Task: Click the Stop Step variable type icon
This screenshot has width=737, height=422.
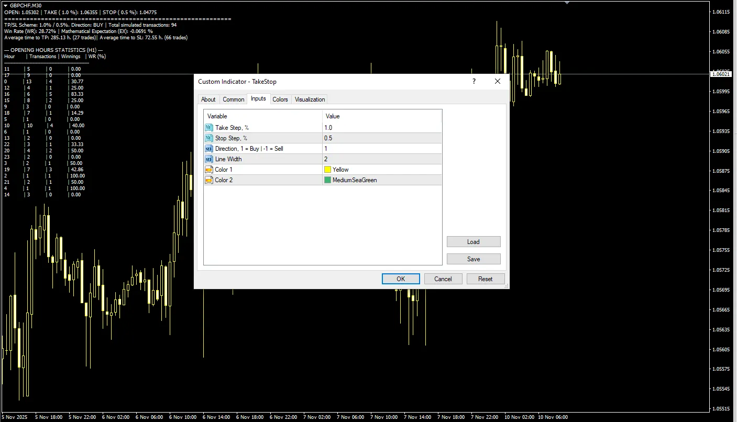Action: 208,138
